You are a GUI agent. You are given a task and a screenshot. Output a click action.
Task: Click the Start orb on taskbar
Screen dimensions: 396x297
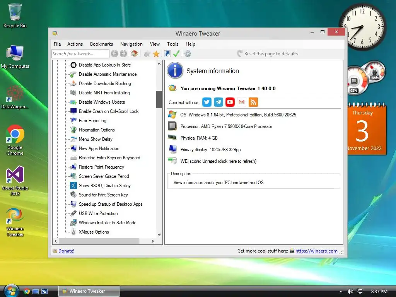(11, 291)
